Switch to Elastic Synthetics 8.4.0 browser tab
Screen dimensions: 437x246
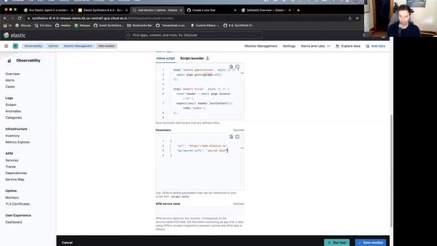(102, 10)
